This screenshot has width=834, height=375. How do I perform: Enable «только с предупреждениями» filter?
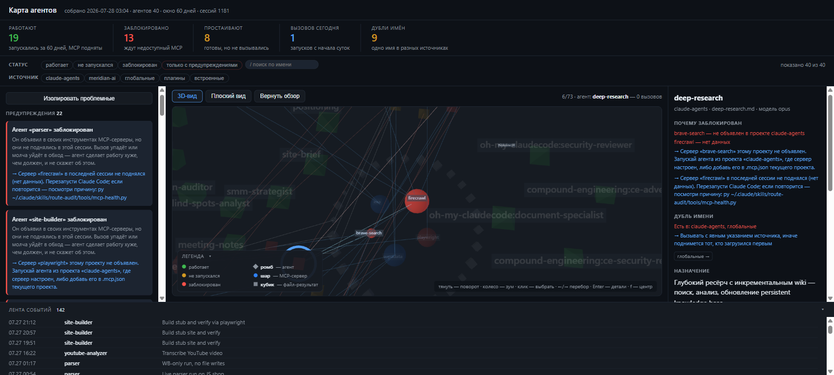coord(202,65)
